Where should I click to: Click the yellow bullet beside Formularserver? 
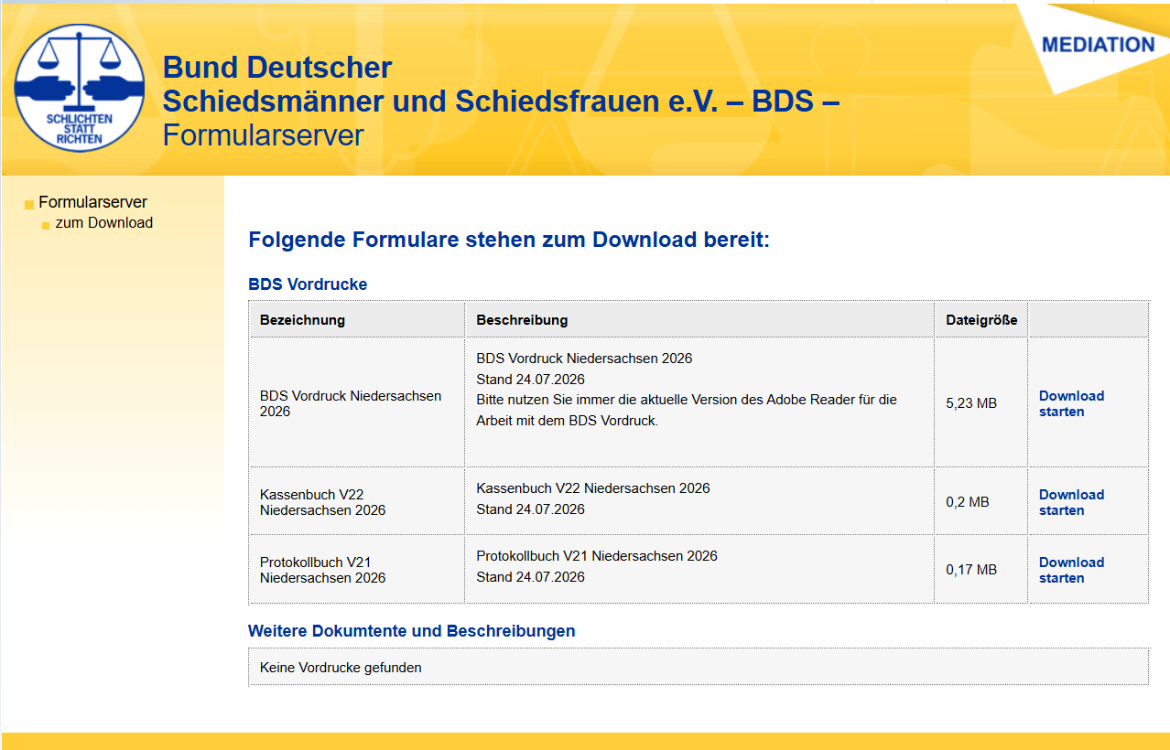29,204
